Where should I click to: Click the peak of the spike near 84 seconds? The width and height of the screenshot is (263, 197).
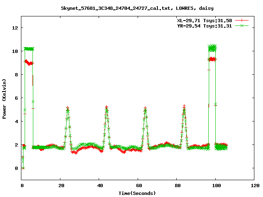pos(185,106)
